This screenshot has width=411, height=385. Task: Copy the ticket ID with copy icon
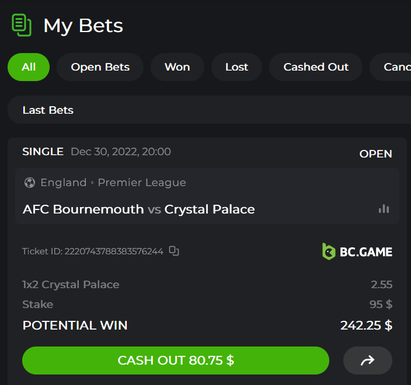coord(174,251)
